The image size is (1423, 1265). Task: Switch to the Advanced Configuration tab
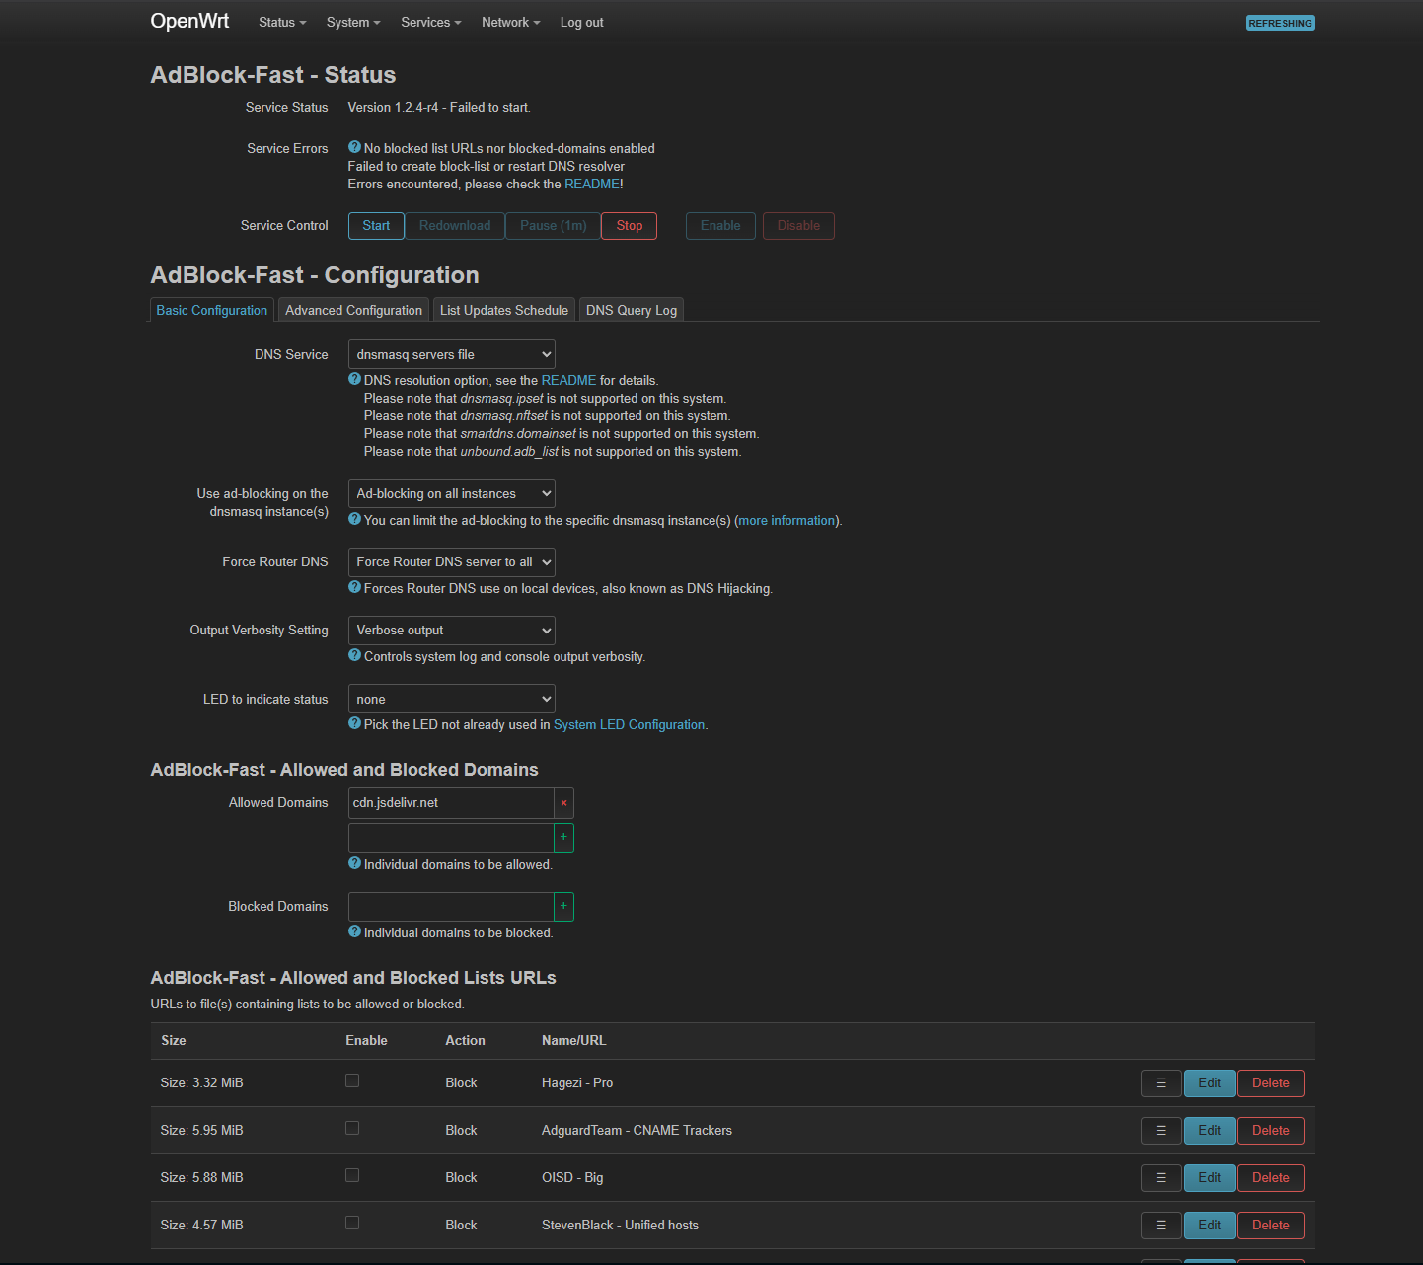click(x=353, y=310)
